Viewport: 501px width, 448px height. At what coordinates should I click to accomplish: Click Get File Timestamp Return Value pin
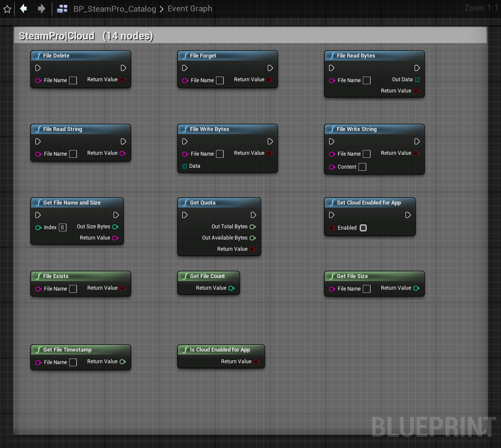(123, 362)
